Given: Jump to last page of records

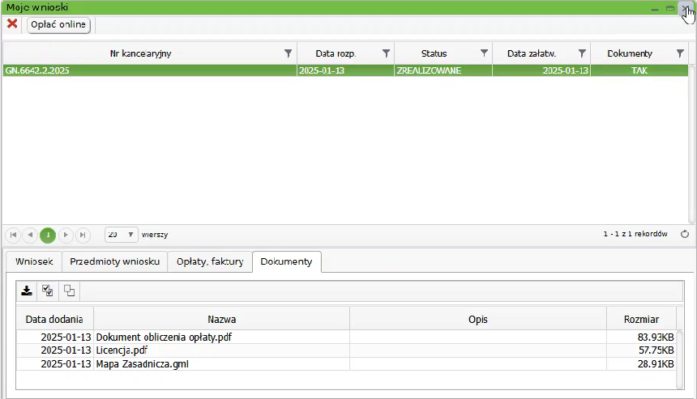Looking at the screenshot, I should [83, 235].
